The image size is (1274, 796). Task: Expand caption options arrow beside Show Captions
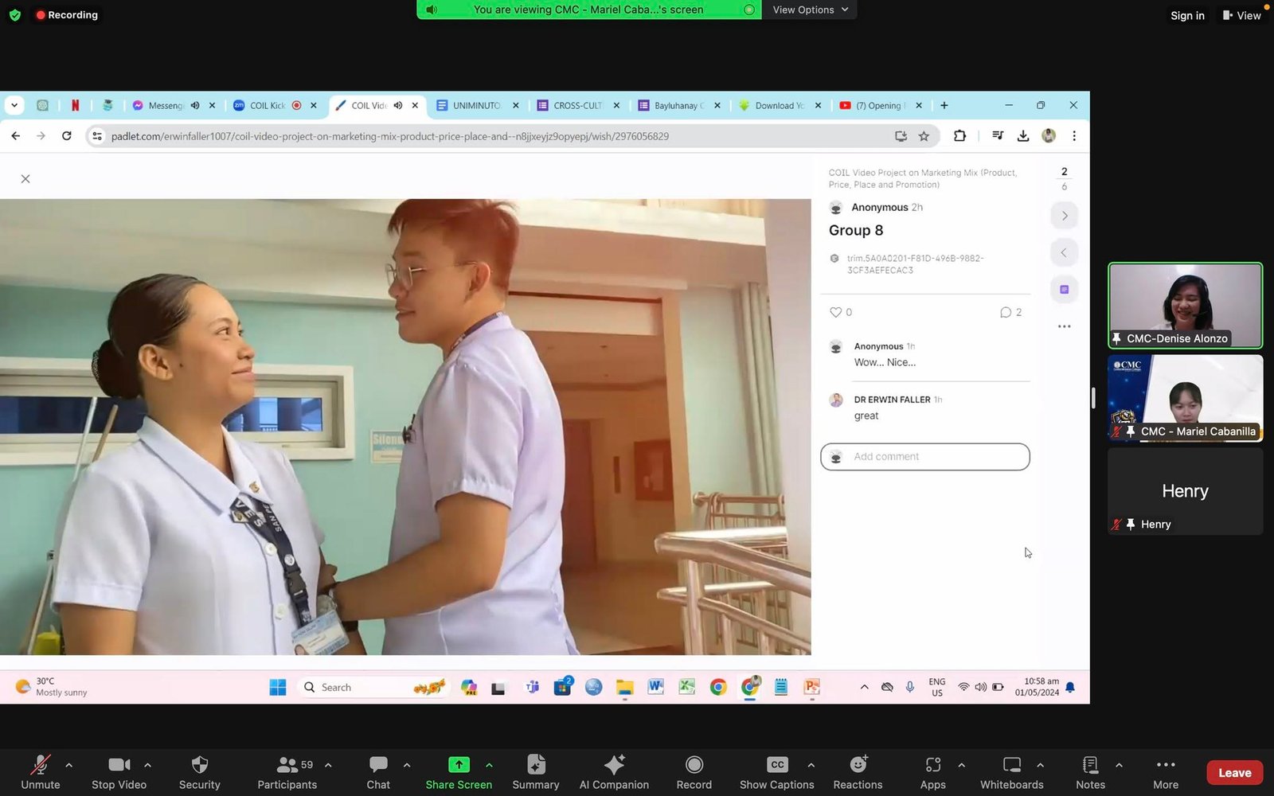click(x=811, y=765)
